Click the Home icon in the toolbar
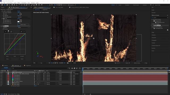 [x=2, y=5]
